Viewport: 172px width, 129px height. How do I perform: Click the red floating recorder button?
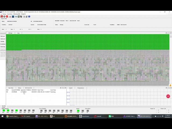(168, 96)
